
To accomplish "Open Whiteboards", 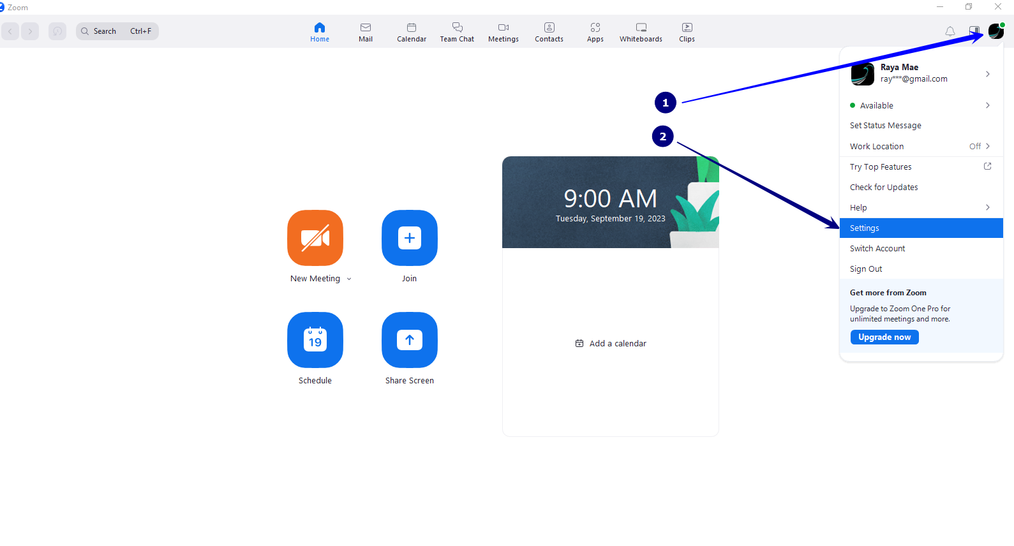I will coord(641,32).
